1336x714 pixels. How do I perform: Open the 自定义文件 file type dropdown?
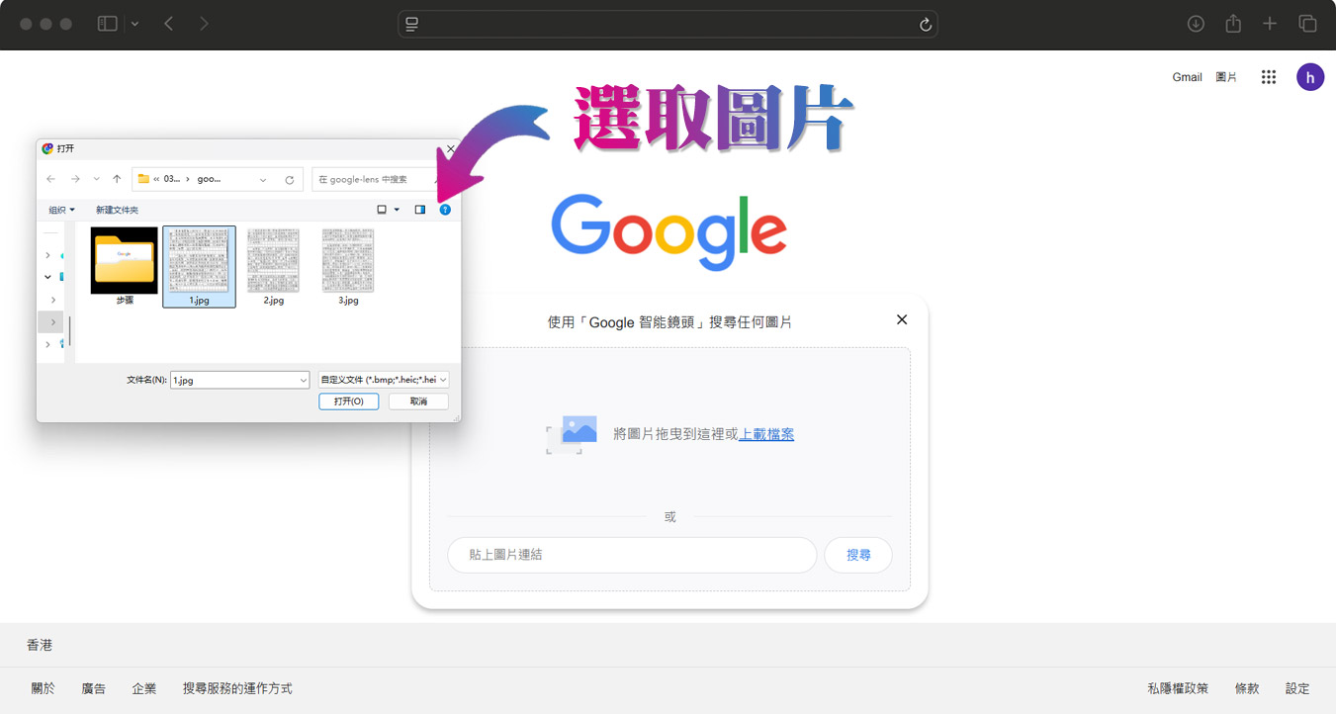pos(384,380)
